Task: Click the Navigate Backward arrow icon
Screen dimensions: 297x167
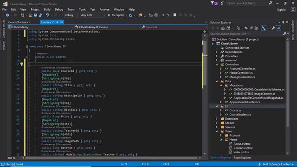Action: (7, 15)
